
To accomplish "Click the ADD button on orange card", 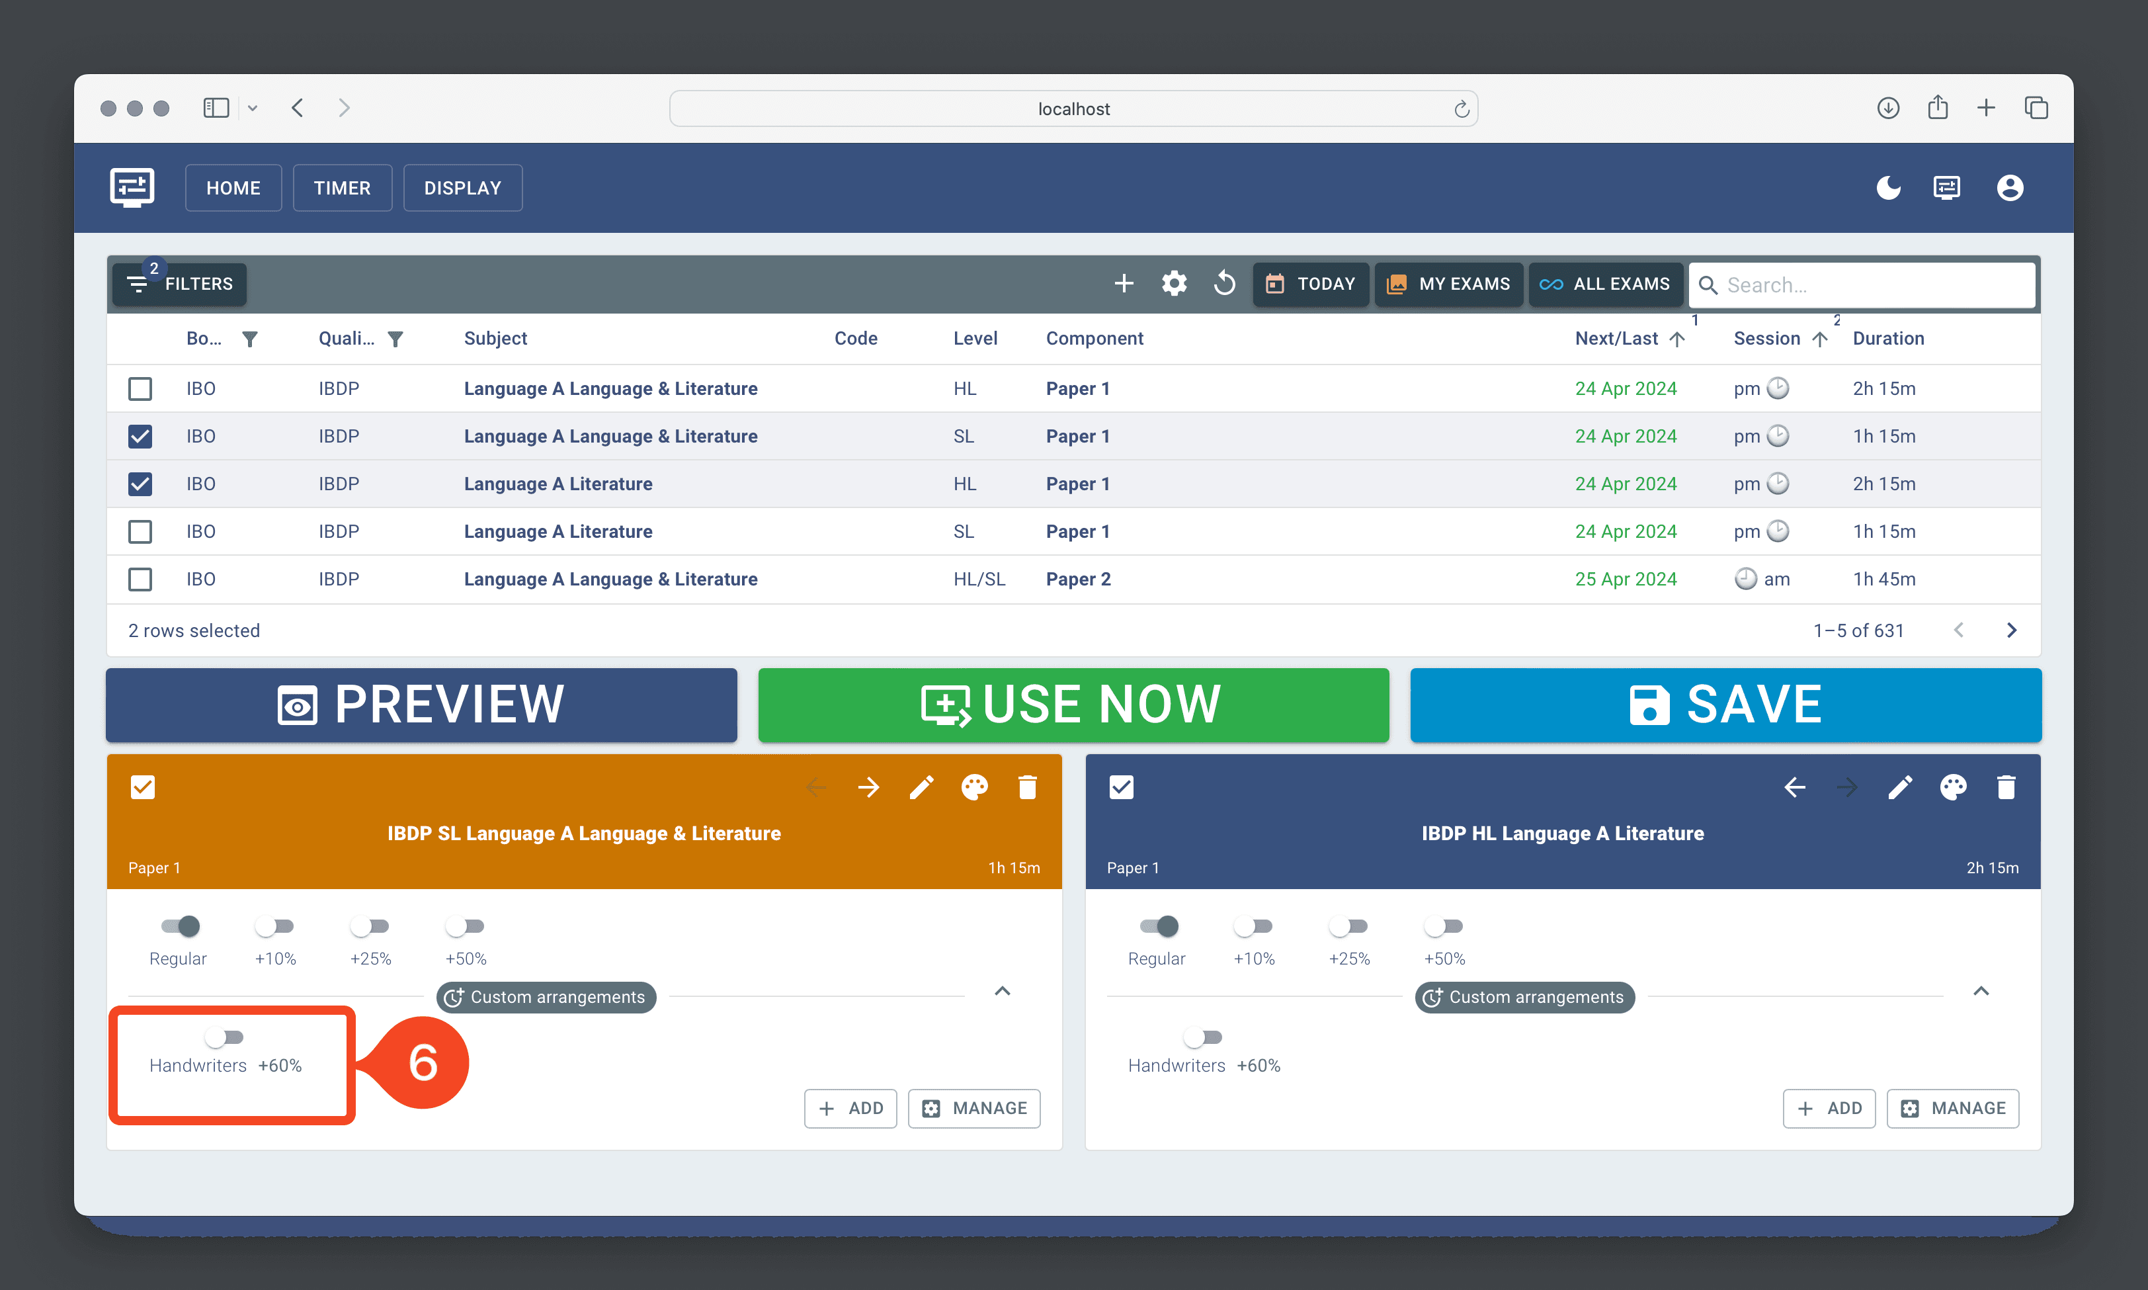I will point(850,1107).
